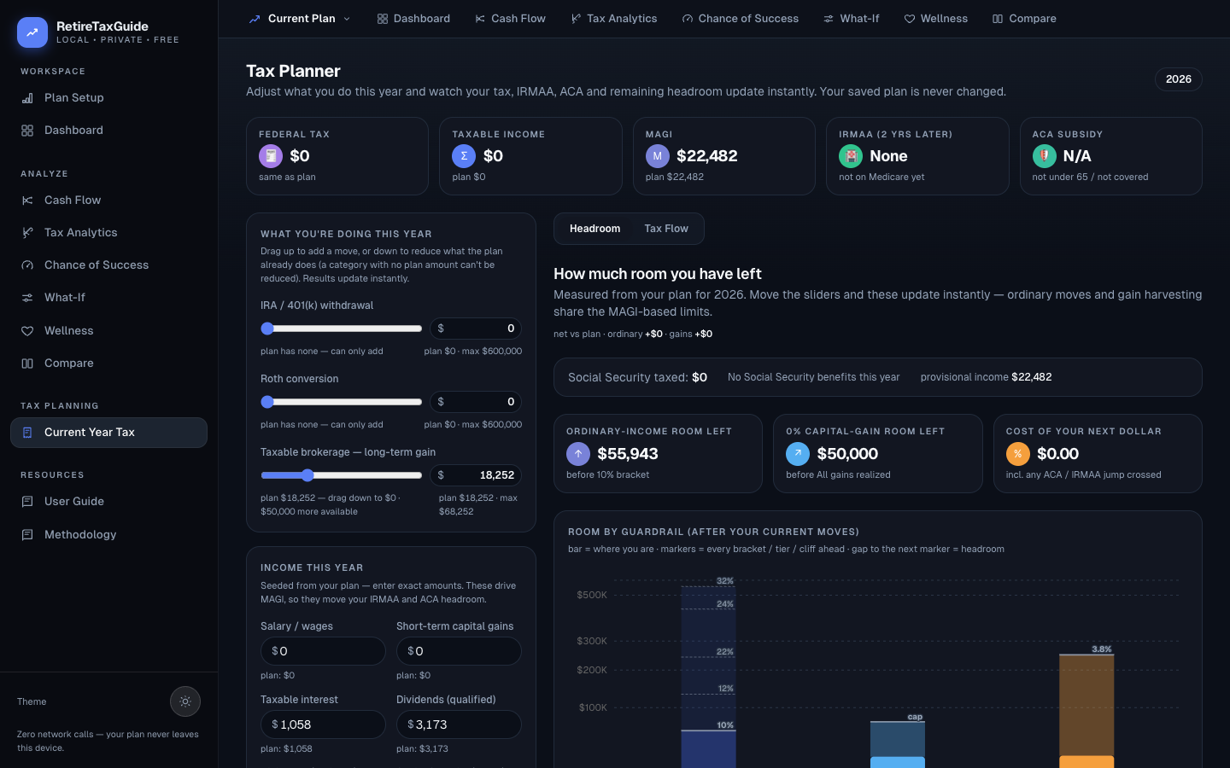The height and width of the screenshot is (768, 1230).
Task: Click the IRA / 401(k) withdrawal slider
Action: 341,329
